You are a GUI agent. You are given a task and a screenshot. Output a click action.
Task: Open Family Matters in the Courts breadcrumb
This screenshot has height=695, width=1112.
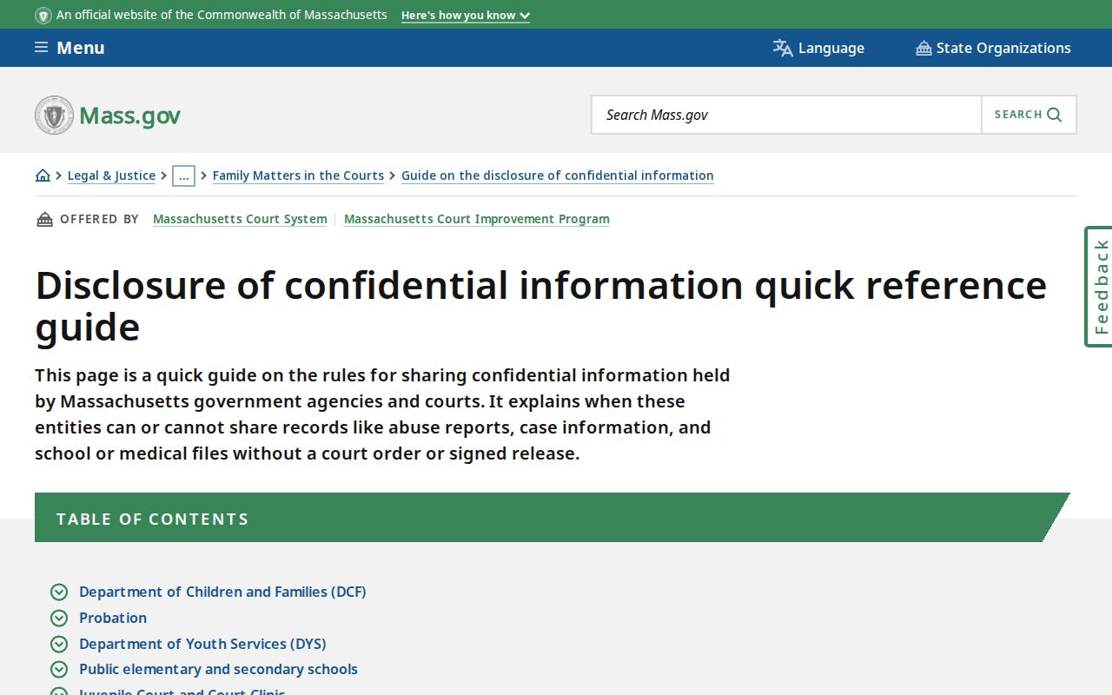(298, 175)
